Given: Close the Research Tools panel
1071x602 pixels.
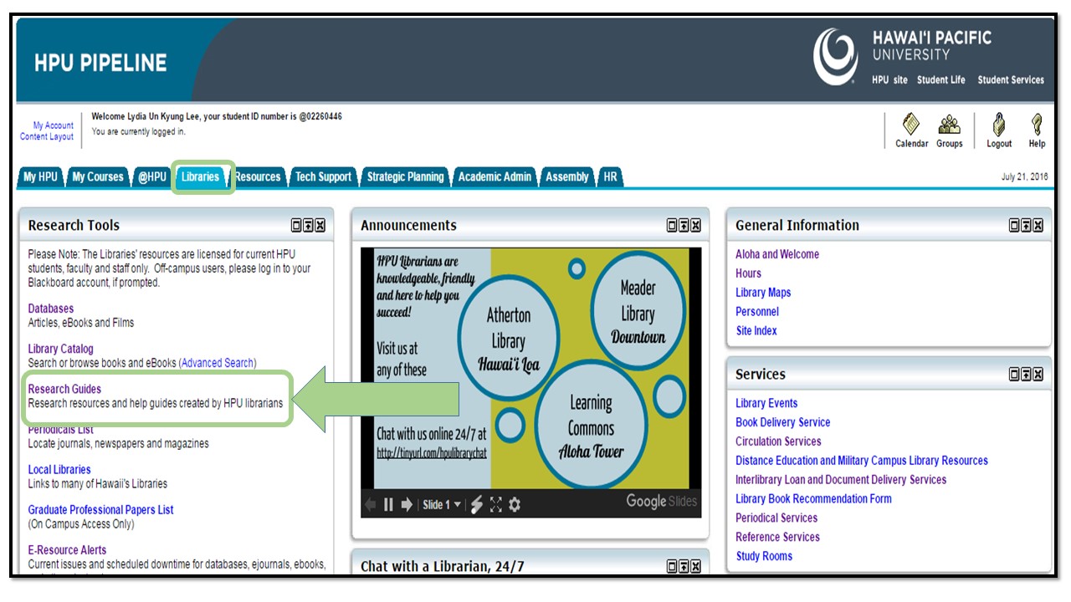Looking at the screenshot, I should pos(320,226).
